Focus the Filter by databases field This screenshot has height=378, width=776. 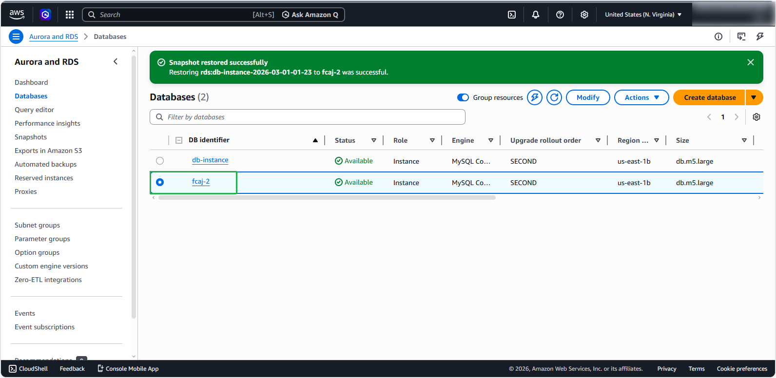(308, 117)
